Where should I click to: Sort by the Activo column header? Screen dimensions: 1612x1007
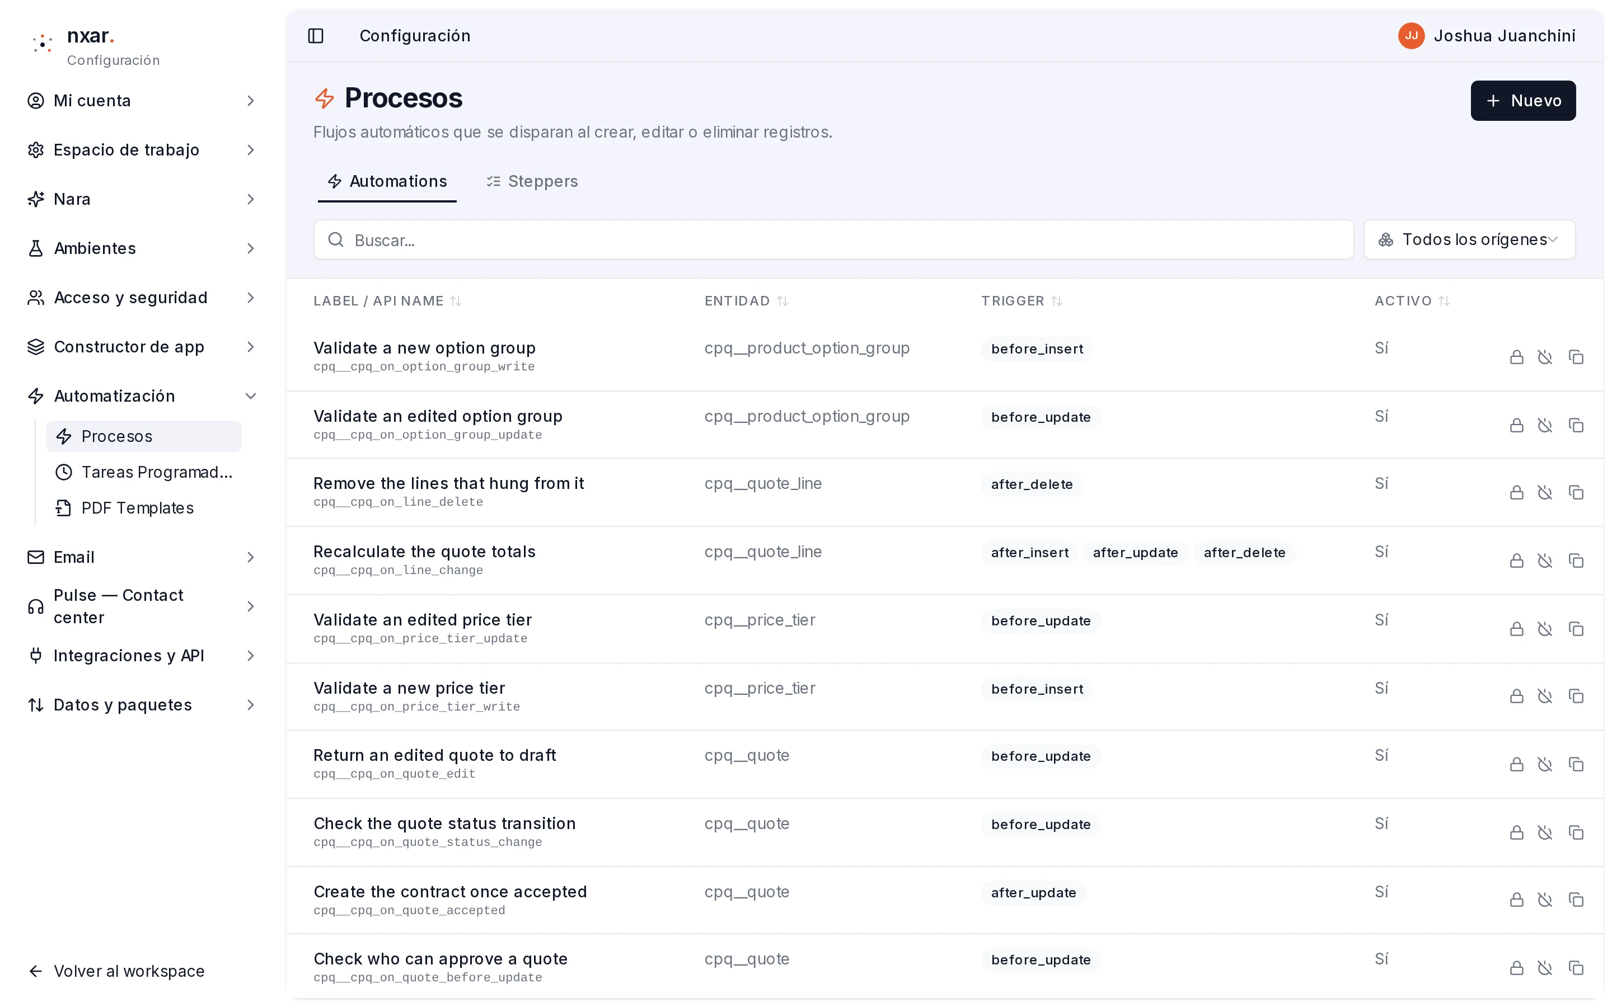(x=1412, y=301)
